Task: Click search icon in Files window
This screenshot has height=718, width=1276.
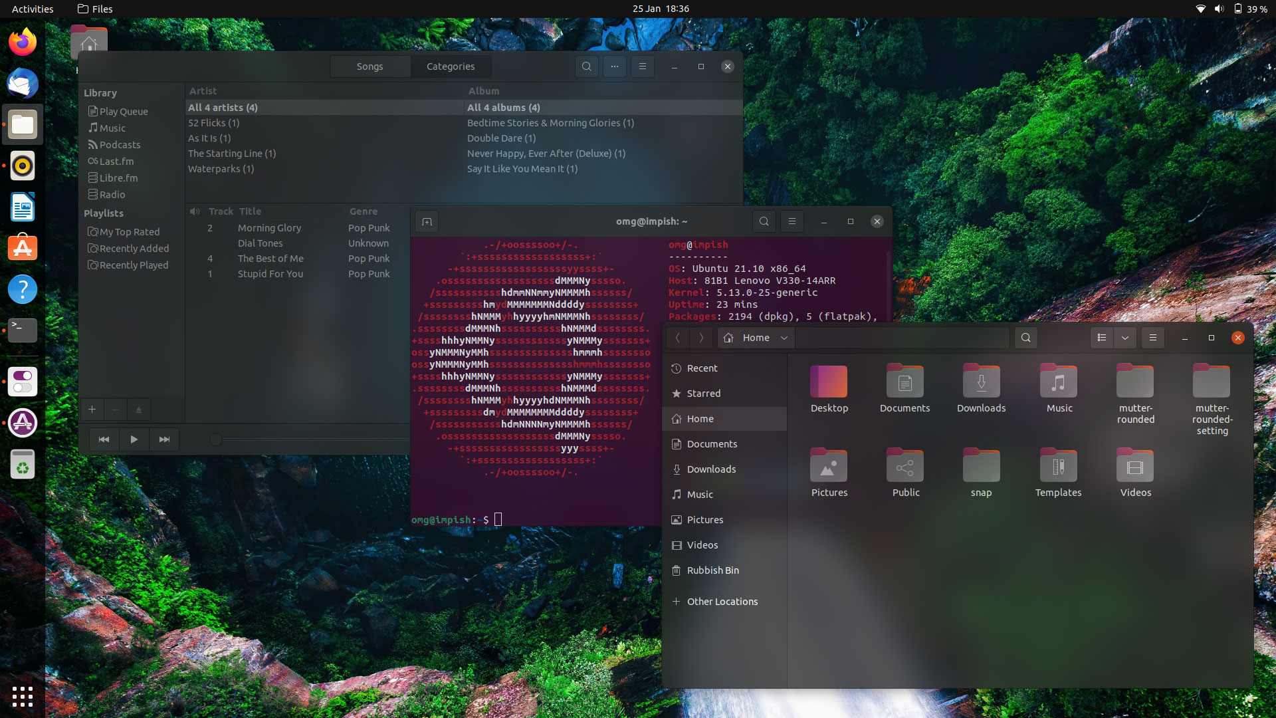Action: pos(1025,338)
